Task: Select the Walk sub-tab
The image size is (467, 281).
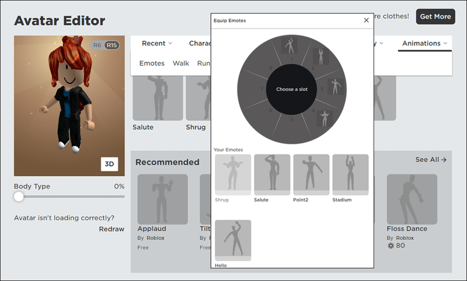Action: [181, 63]
